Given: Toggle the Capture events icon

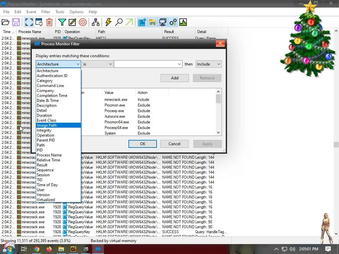Looking at the screenshot, I should tap(29, 22).
